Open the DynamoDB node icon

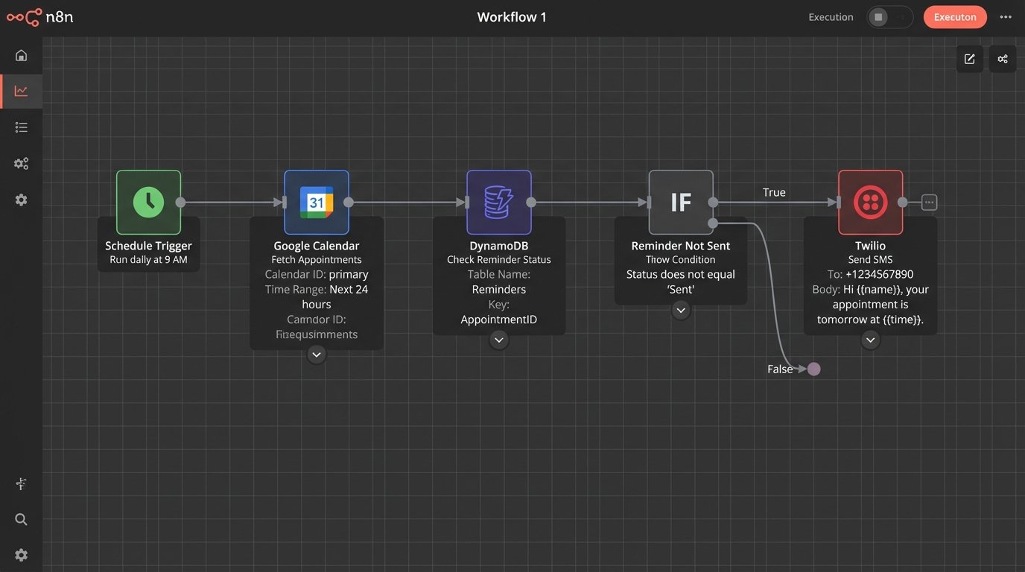point(498,201)
